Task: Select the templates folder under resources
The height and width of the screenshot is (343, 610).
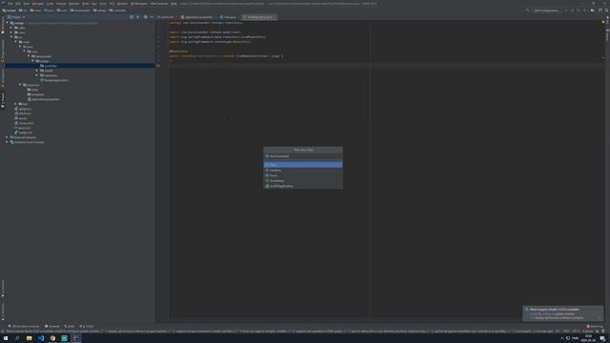Action: click(37, 94)
